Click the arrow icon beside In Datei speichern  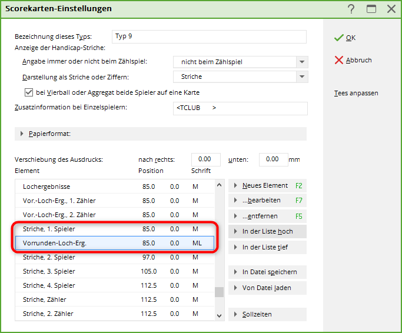[x=235, y=272]
